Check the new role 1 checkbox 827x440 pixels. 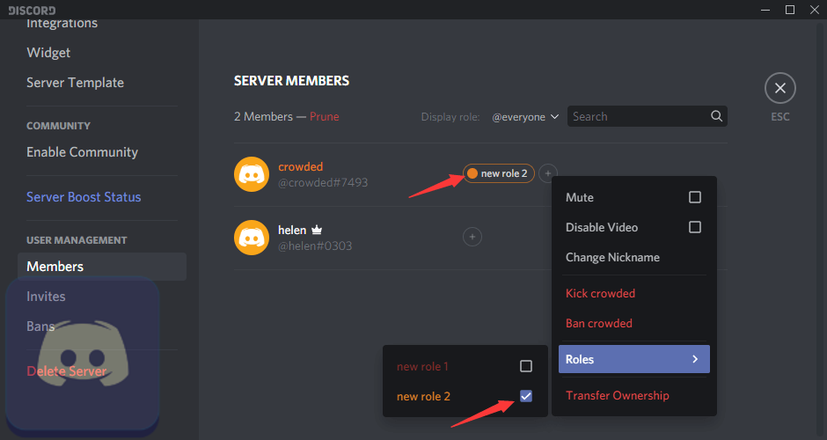click(526, 366)
